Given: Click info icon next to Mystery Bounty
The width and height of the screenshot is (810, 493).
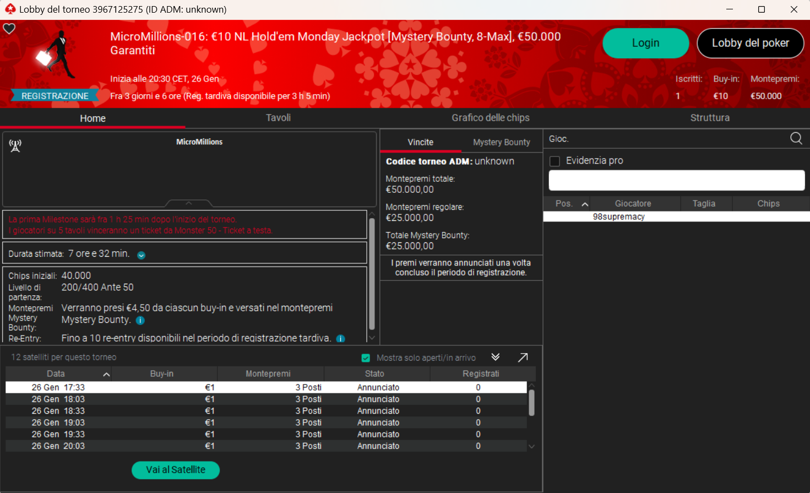Looking at the screenshot, I should click(x=140, y=321).
